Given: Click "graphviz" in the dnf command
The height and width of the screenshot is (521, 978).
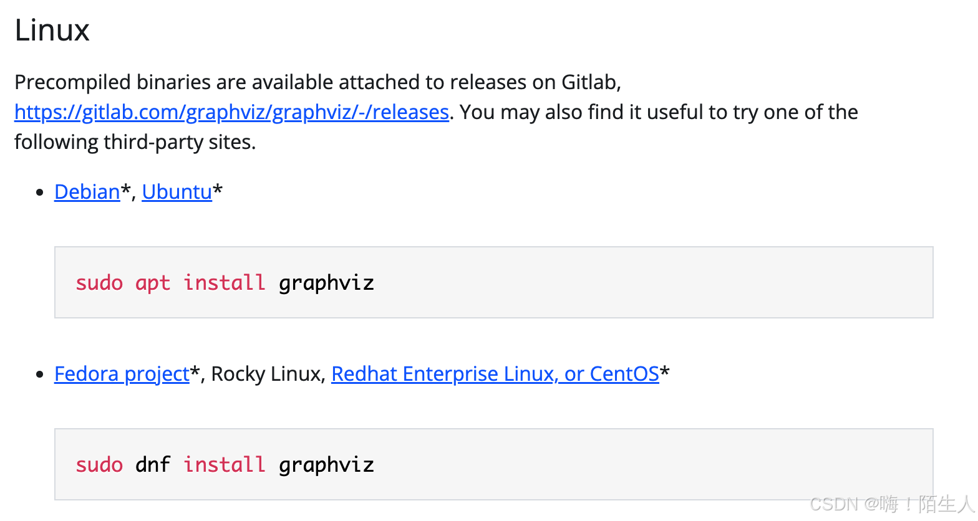Looking at the screenshot, I should coord(326,465).
